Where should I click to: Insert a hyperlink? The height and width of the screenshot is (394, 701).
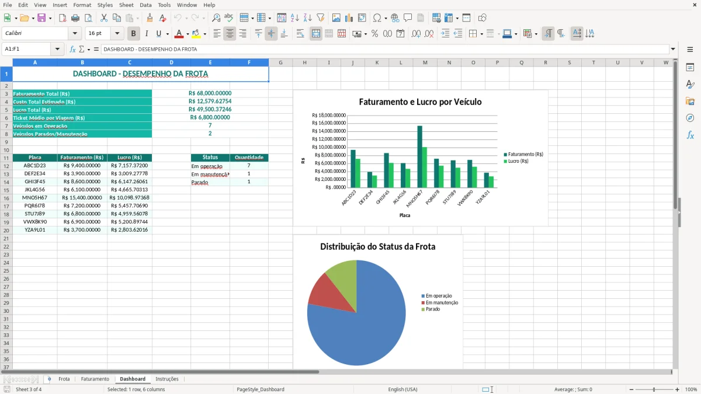tap(395, 18)
